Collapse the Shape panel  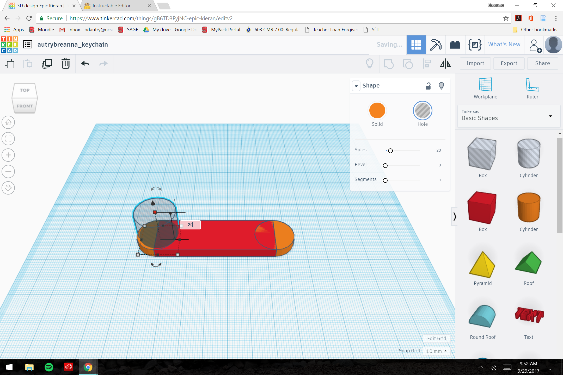tap(356, 86)
